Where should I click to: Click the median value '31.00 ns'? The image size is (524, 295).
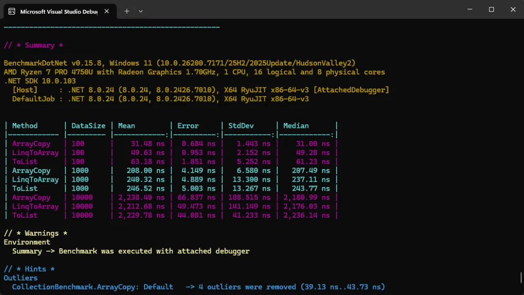[313, 144]
